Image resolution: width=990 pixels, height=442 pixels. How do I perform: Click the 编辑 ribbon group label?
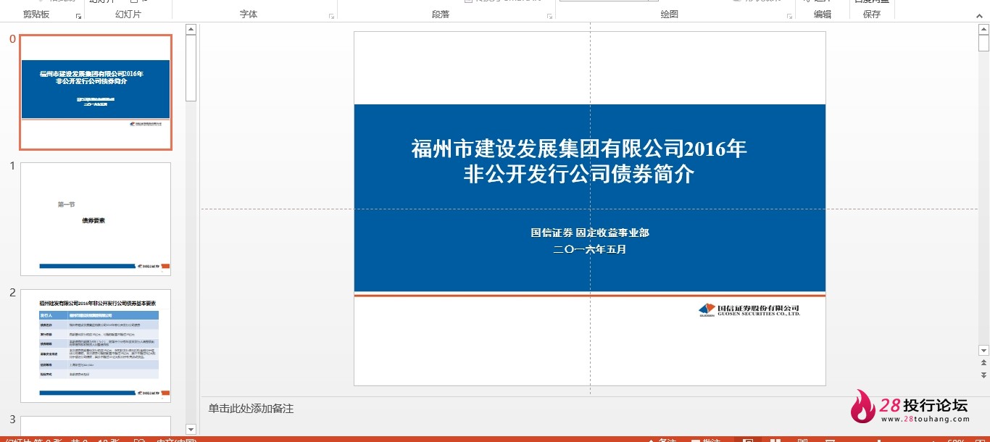(823, 14)
